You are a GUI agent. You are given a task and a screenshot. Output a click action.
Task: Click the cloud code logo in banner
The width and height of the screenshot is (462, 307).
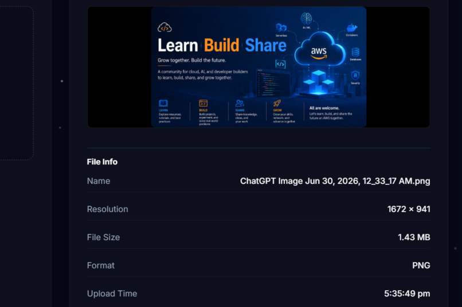(165, 27)
